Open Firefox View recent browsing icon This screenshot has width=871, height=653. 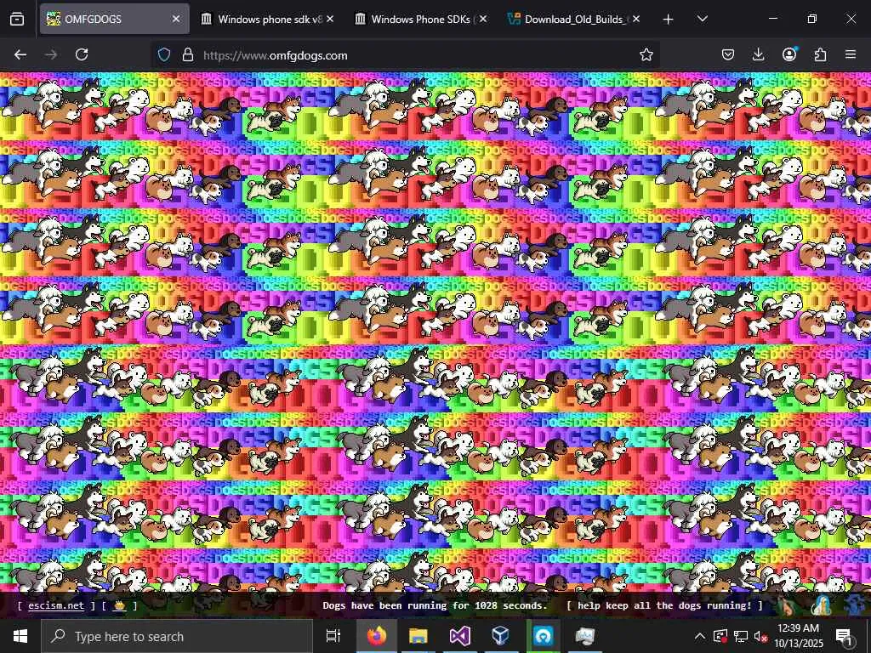click(x=17, y=20)
